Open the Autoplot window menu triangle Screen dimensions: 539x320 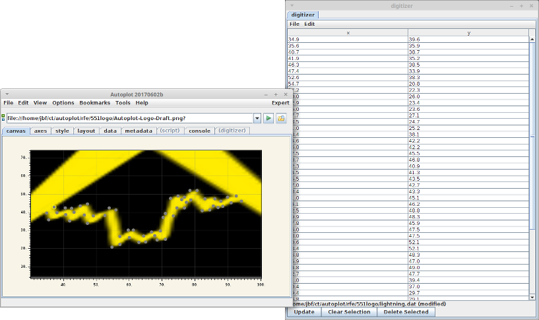point(7,94)
